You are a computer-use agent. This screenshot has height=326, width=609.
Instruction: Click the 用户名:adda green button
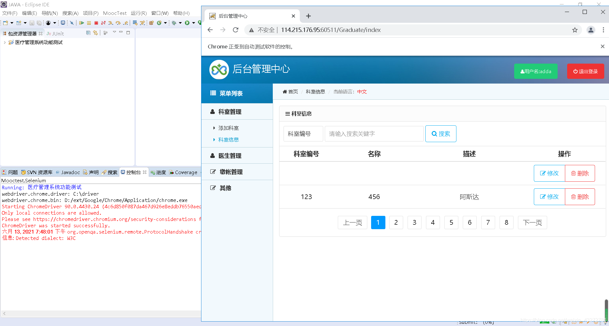click(536, 71)
